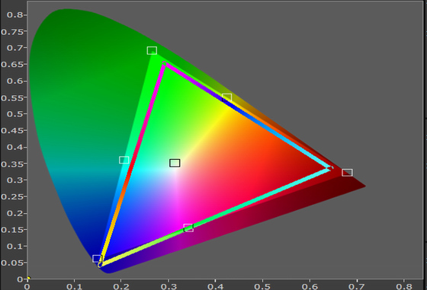Image resolution: width=427 pixels, height=290 pixels.
Task: Click the yellow dot at the origin
Action: [29, 278]
